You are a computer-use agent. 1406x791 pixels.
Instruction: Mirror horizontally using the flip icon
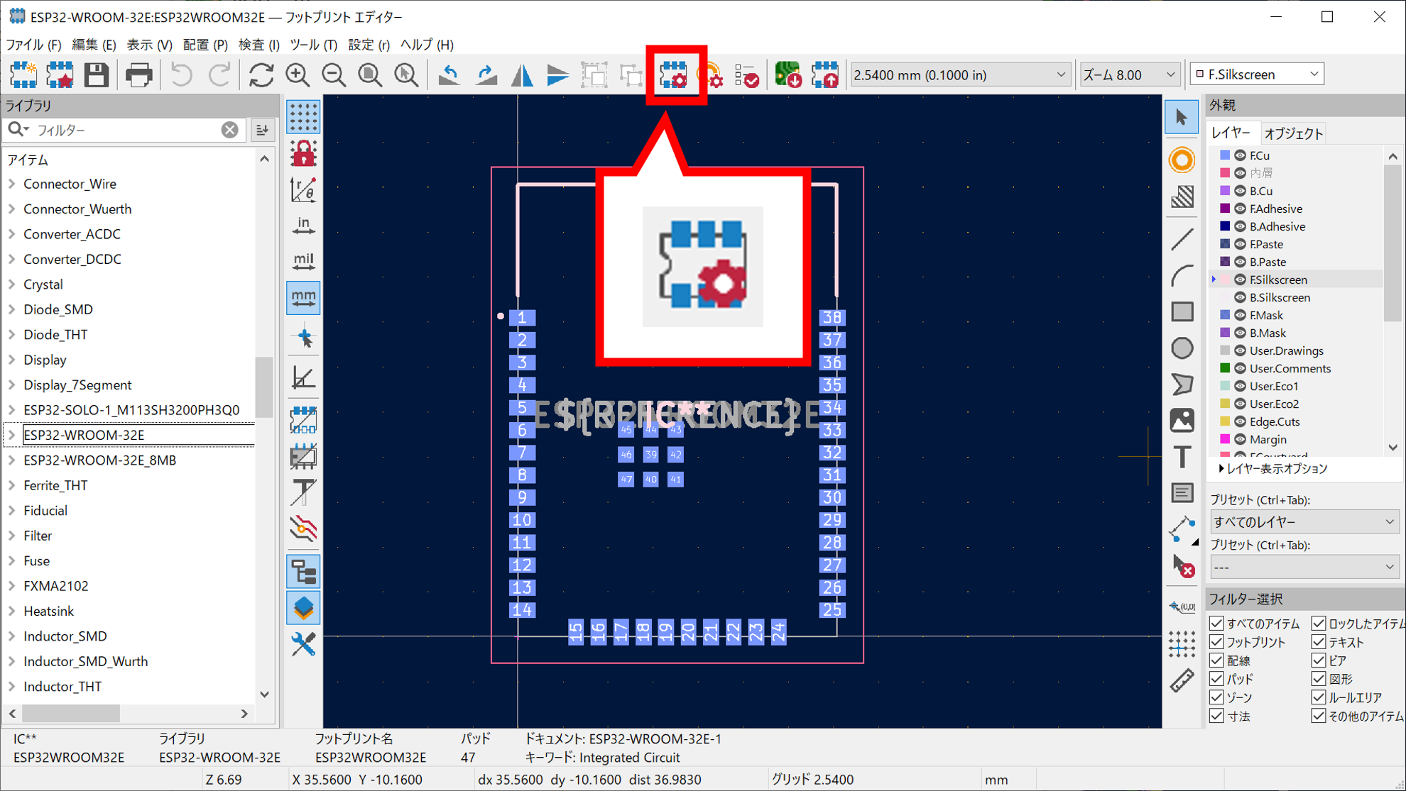[x=522, y=74]
